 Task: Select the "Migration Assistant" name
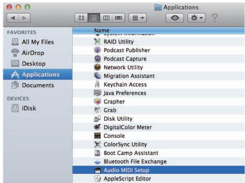129,76
